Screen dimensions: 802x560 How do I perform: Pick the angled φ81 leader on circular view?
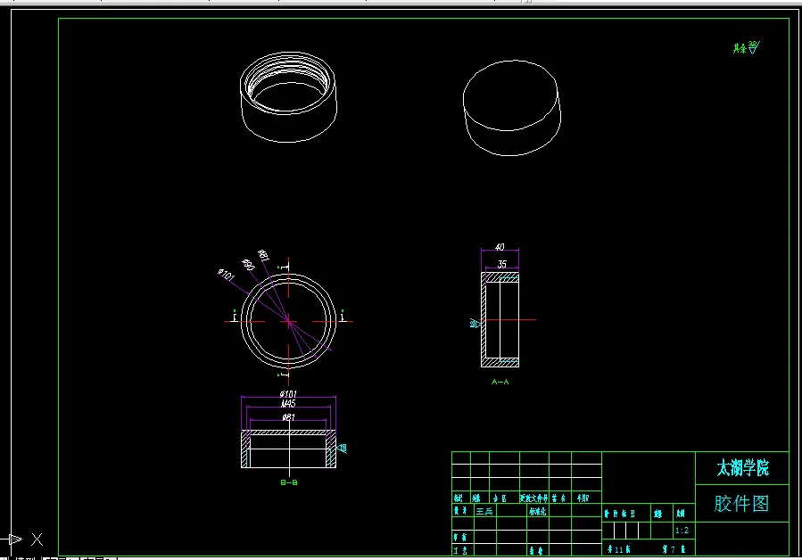coord(263,255)
